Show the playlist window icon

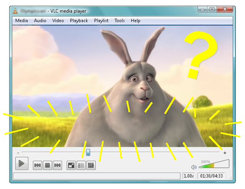pos(81,165)
